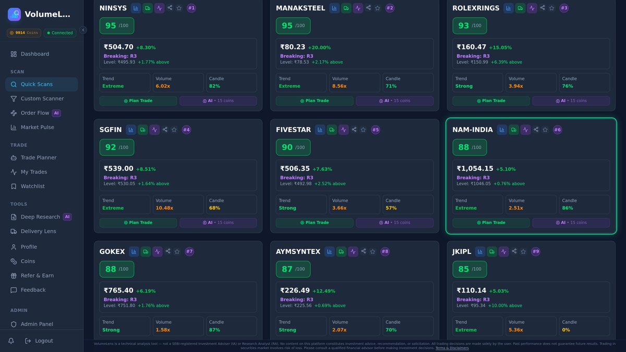Open bar chart icon on NINSYS card
The height and width of the screenshot is (352, 626).
click(136, 8)
